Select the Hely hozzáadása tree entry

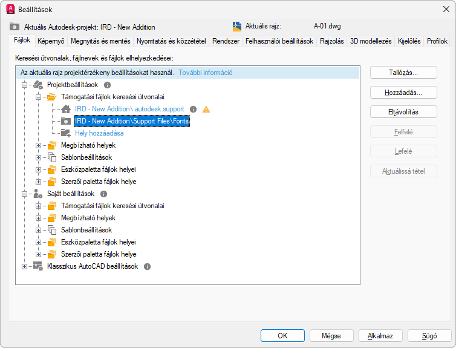click(99, 133)
